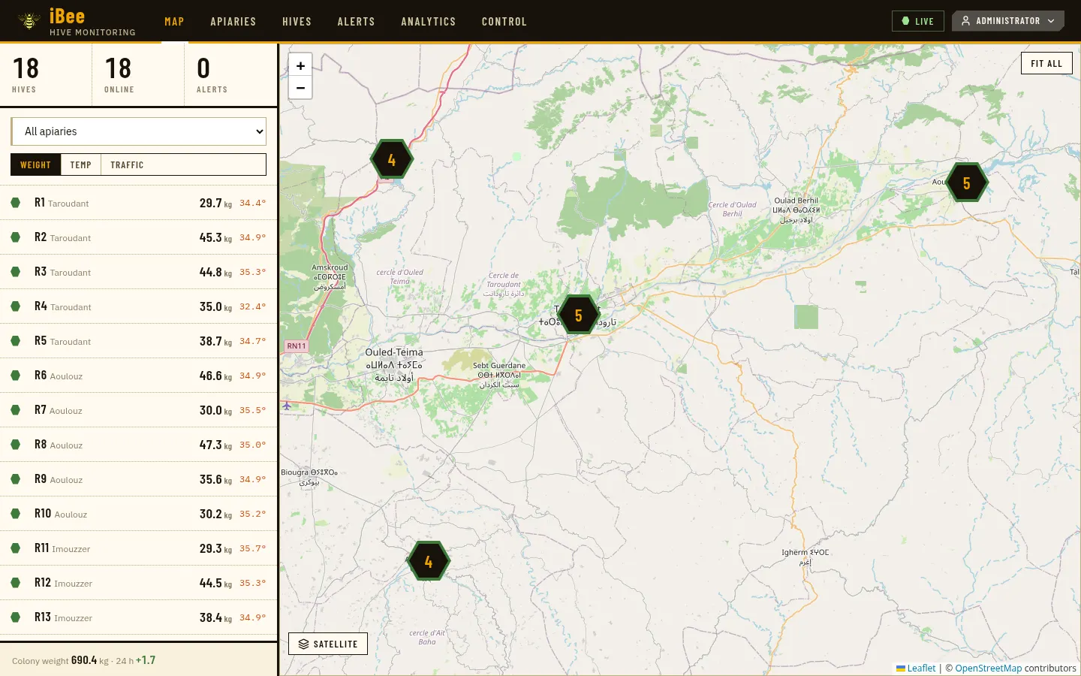Click the iBee bee logo icon
The height and width of the screenshot is (676, 1081).
point(29,21)
